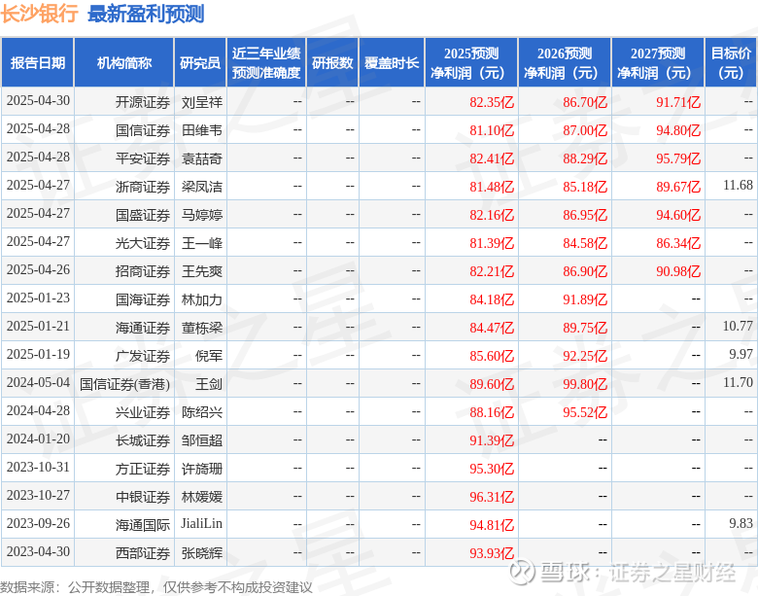The height and width of the screenshot is (596, 758).
Task: Click the 95.30亿 profit value
Action: click(492, 469)
